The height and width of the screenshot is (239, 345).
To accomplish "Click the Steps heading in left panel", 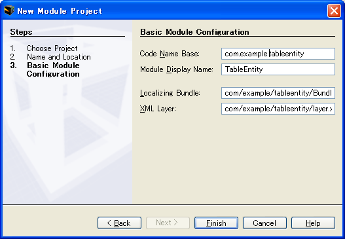I will (21, 32).
